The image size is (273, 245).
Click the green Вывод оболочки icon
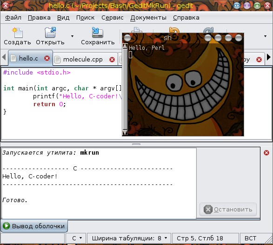(x=6, y=226)
